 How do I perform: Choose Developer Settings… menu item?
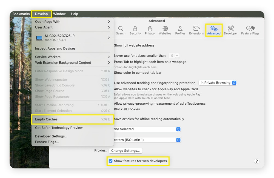[x=73, y=136]
